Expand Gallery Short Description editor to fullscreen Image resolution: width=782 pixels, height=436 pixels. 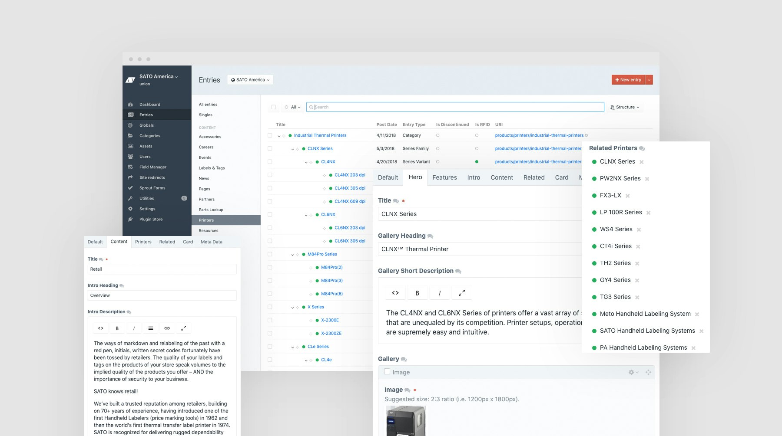461,293
